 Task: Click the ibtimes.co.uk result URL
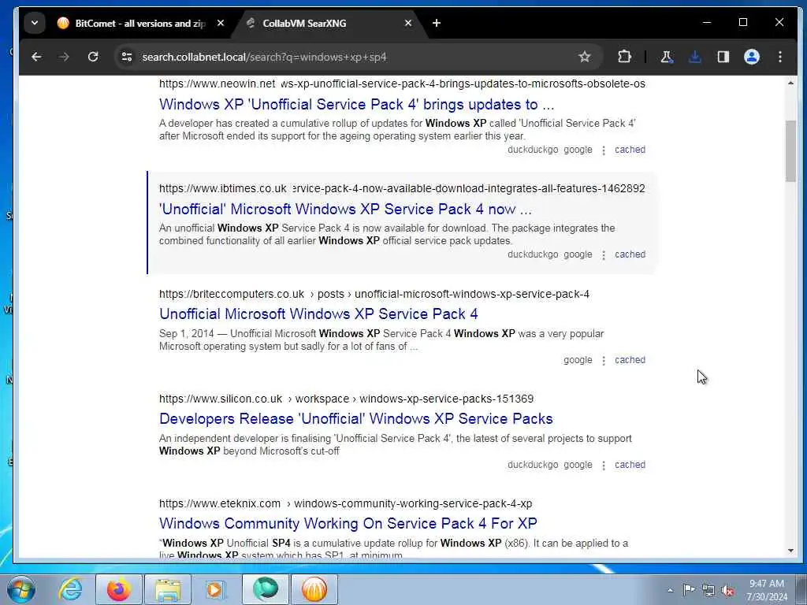point(402,188)
